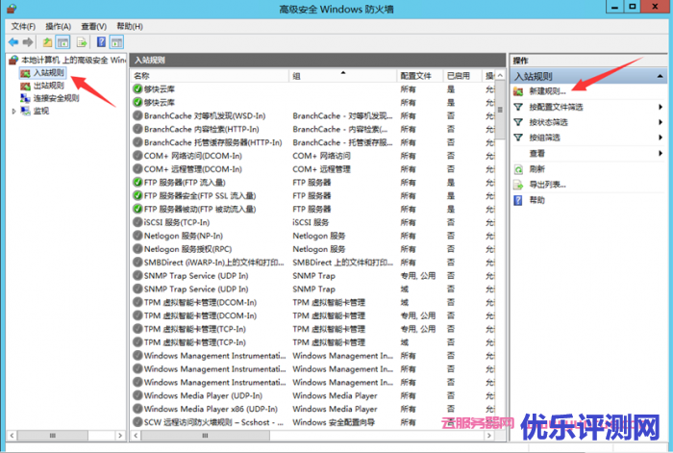Select 出站规则 in the left tree
673x453 pixels.
48,86
